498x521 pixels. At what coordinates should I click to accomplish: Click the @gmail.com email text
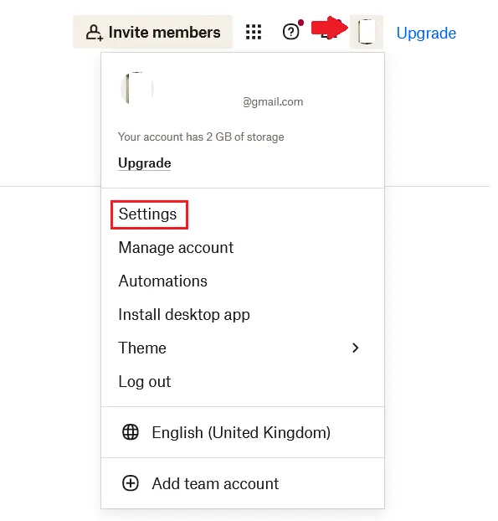click(273, 101)
